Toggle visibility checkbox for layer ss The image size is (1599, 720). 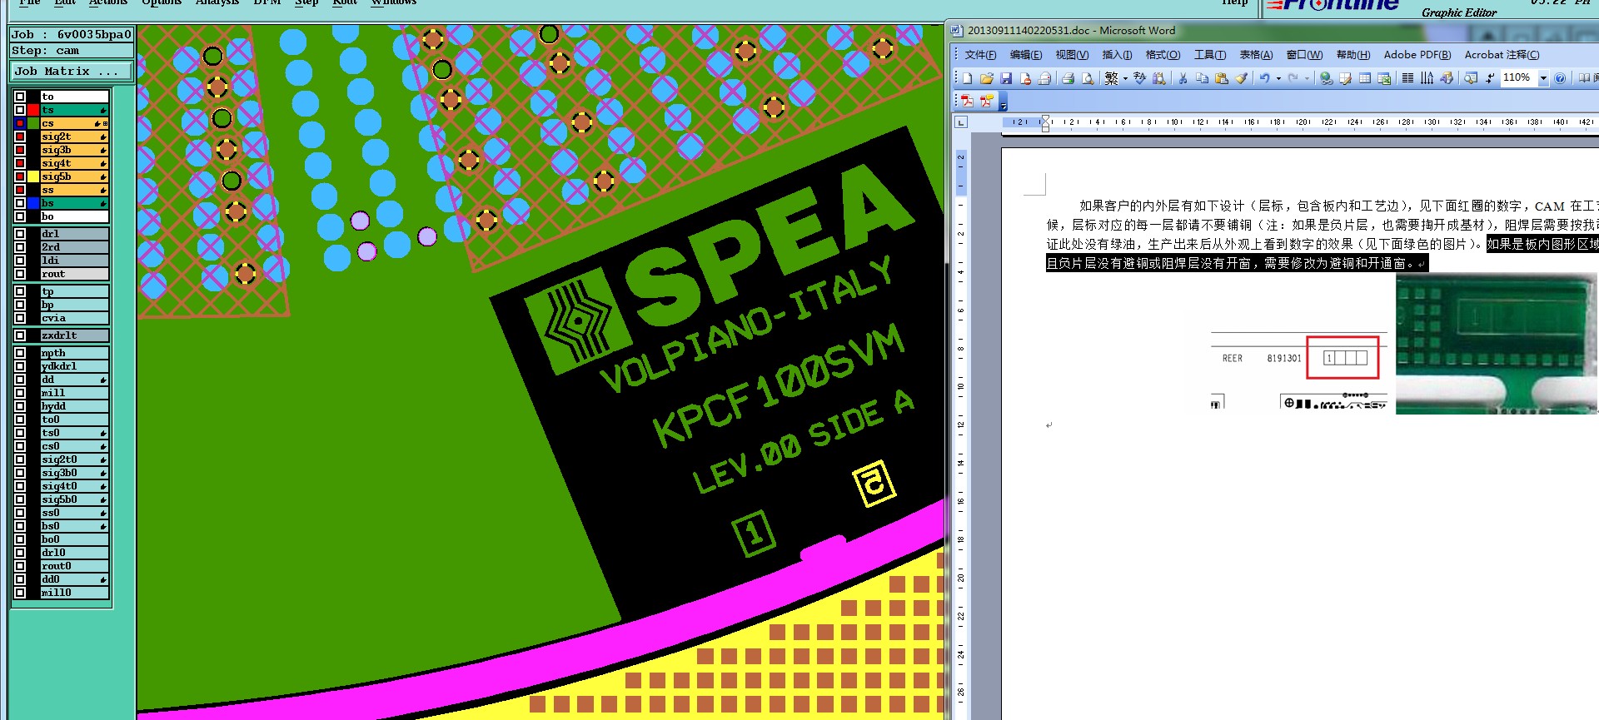point(20,190)
